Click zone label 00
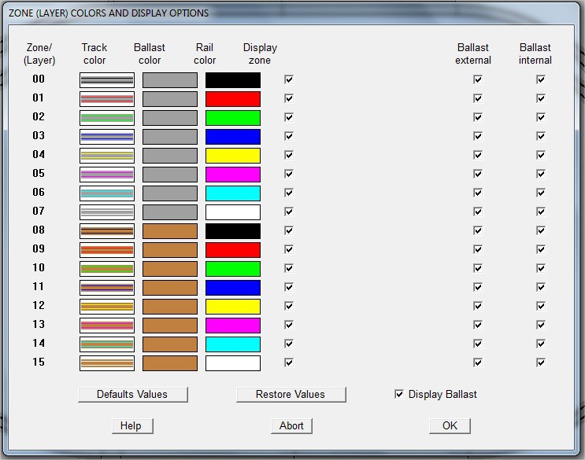Viewport: 585px width, 460px height. click(x=39, y=79)
